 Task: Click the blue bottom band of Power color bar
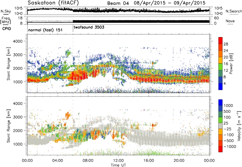click(221, 87)
